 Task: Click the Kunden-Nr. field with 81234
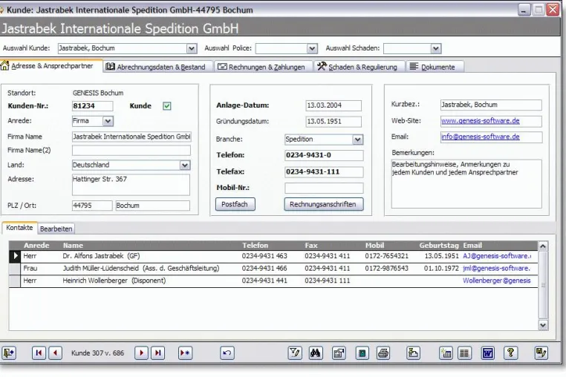coord(92,106)
